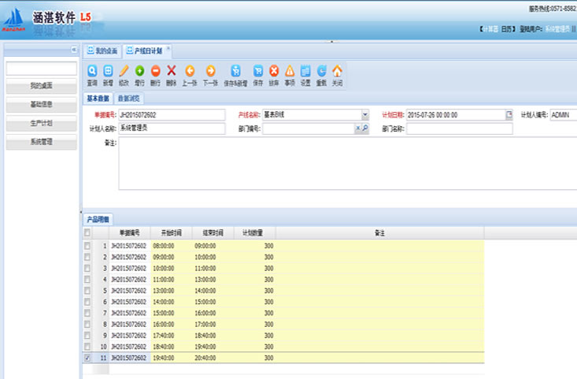
Task: Click the 查询 (search) toolbar icon
Action: click(x=92, y=72)
